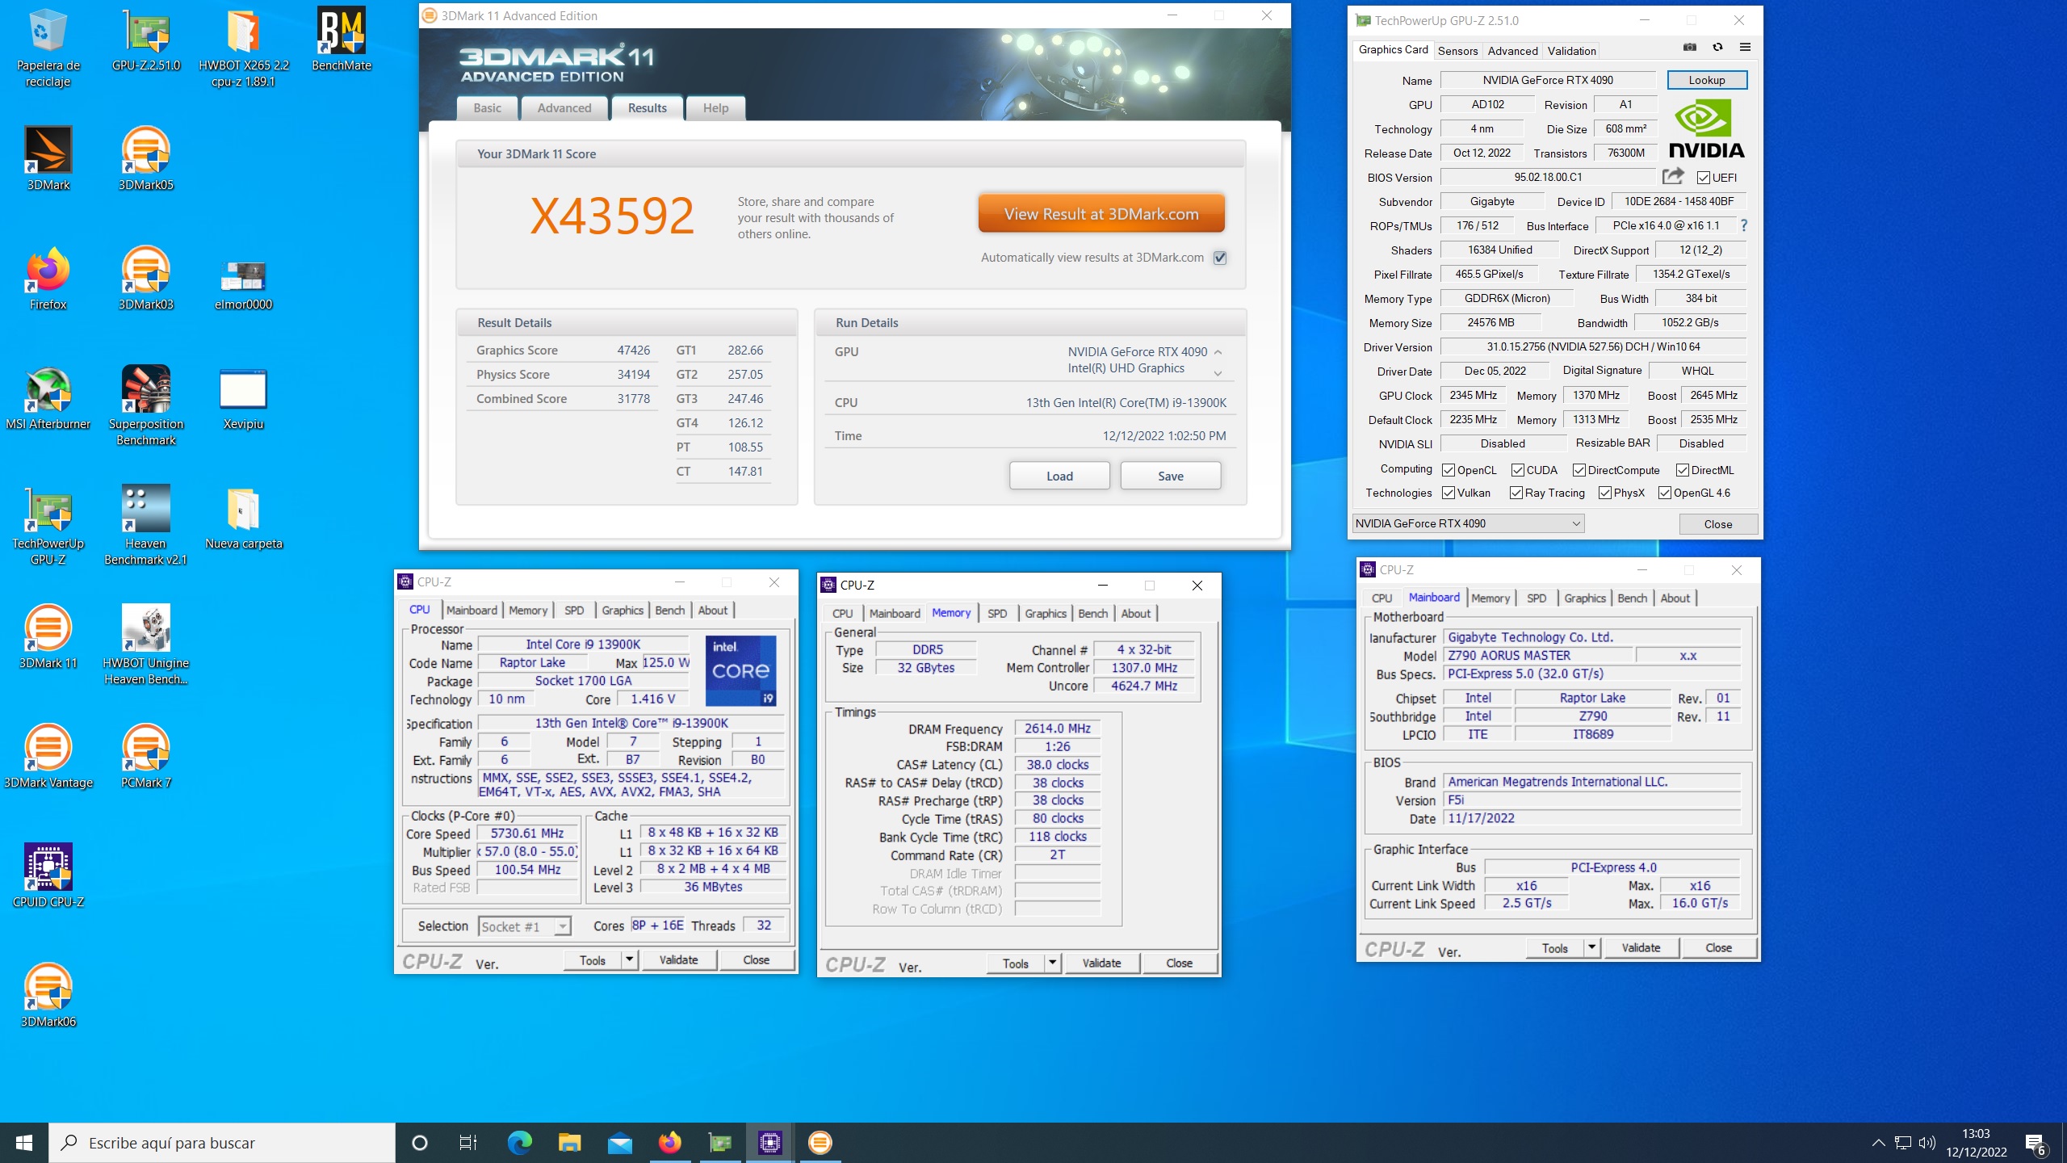Launch 3DMark 11 desktop shortcut

click(48, 636)
